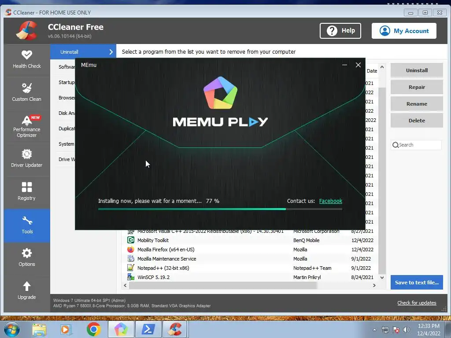Open File Explorer from the taskbar

pyautogui.click(x=39, y=329)
